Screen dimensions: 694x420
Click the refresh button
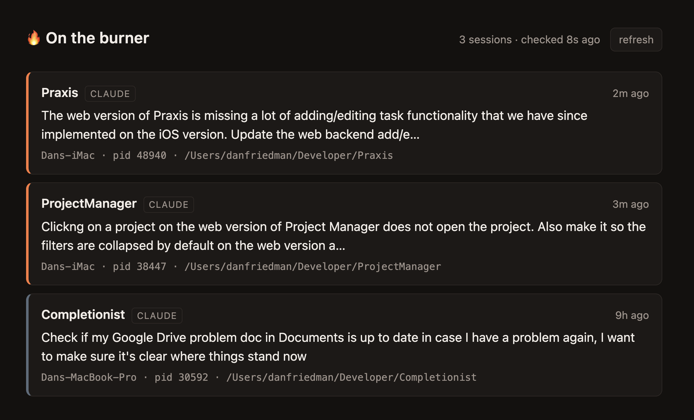click(x=636, y=40)
